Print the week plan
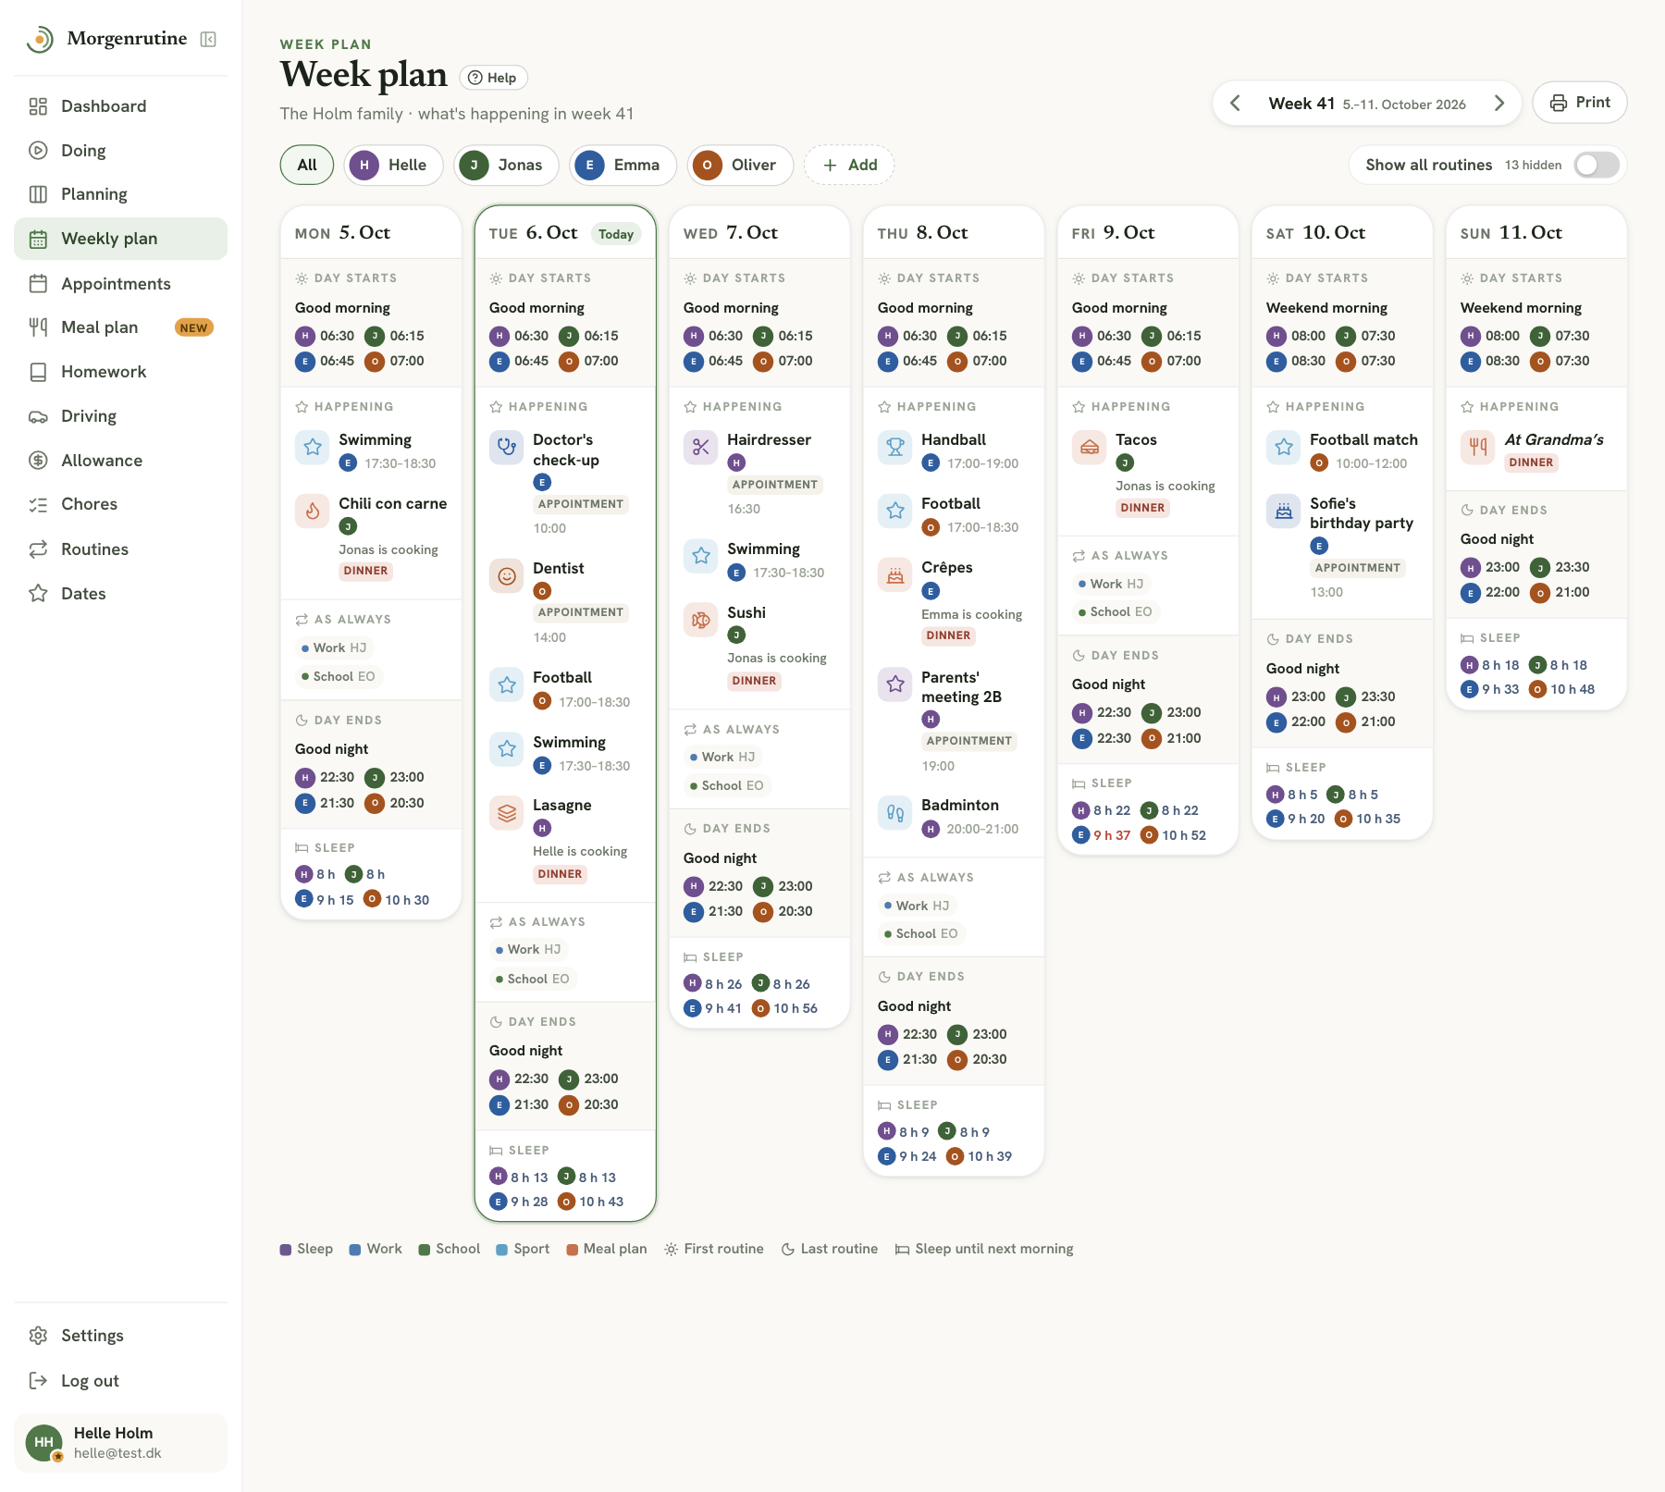Screen dimensions: 1665x1492 click(x=1580, y=103)
